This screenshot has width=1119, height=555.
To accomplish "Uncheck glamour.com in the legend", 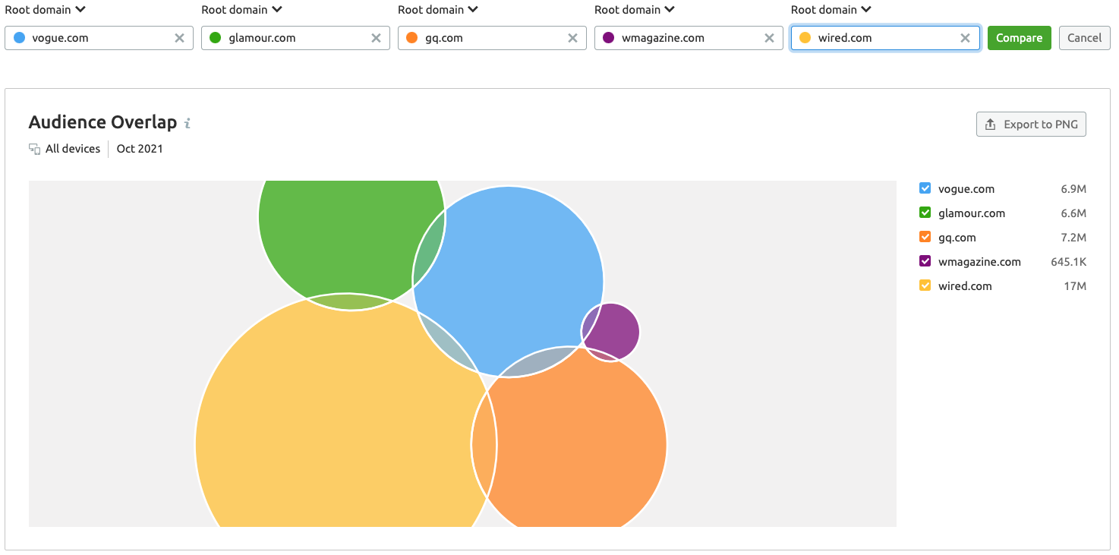I will pos(925,213).
